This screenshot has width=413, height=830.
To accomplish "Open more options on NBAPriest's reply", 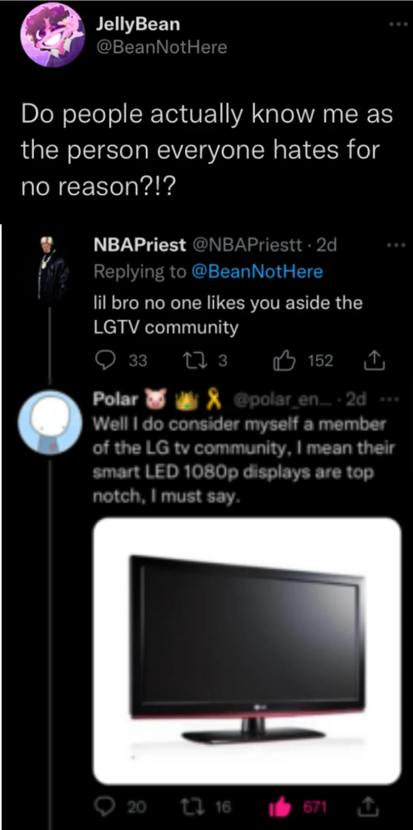I will (395, 245).
